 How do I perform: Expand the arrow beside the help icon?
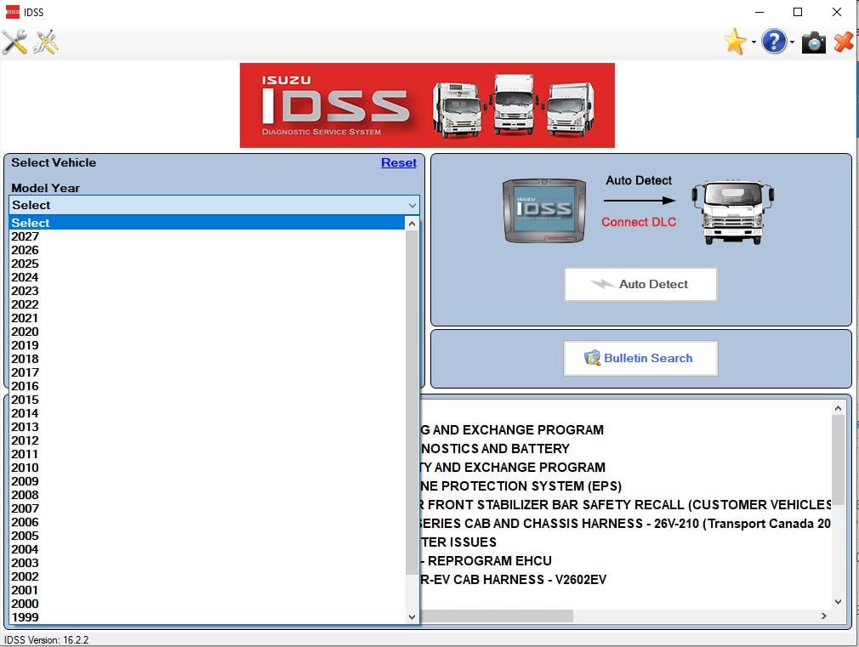792,43
